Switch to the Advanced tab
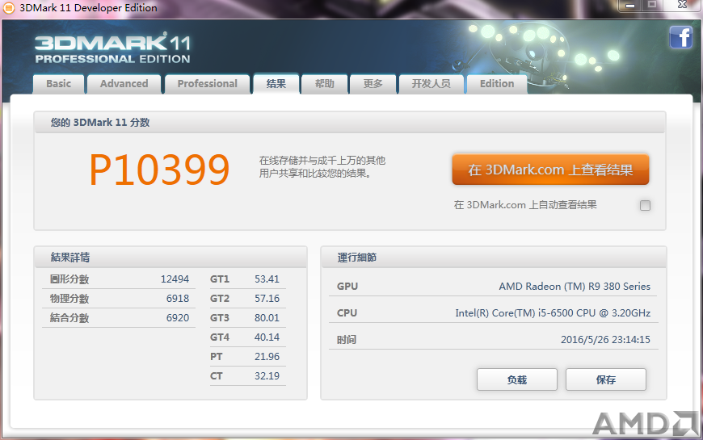Screen dimensions: 703x440 pyautogui.click(x=124, y=84)
